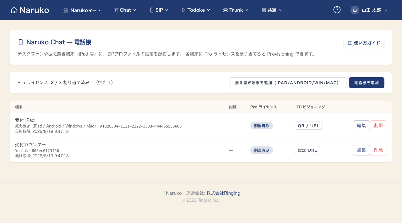Open QR / URL for 受付 iPad
Image resolution: width=402 pixels, height=223 pixels.
[309, 126]
